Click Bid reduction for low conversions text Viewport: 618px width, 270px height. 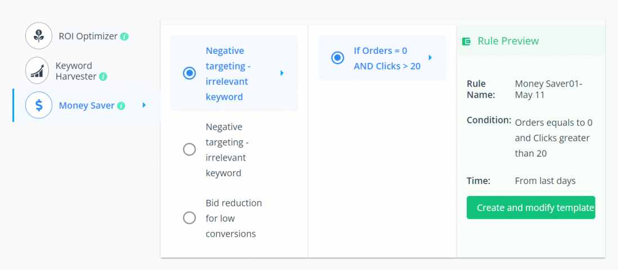coord(234,218)
